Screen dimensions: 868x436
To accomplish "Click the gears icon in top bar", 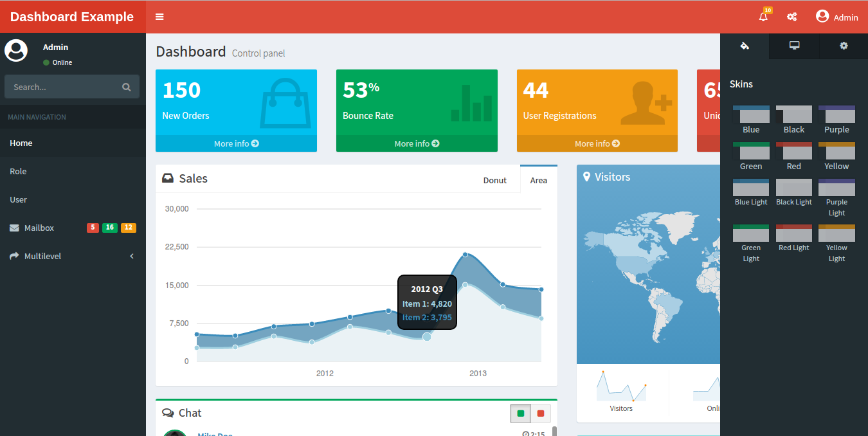I will 792,17.
